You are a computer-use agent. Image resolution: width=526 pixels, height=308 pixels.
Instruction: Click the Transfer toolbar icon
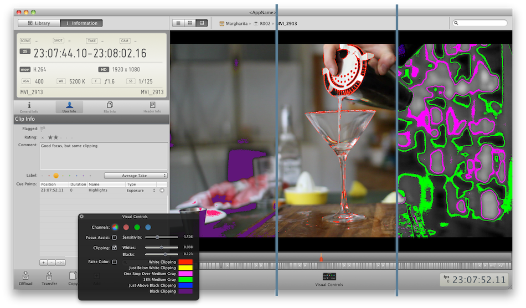[x=49, y=279]
